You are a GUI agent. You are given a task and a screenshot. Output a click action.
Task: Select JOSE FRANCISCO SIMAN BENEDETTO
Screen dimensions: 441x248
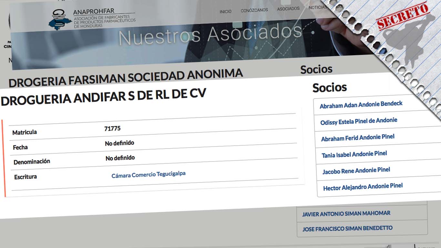click(347, 229)
